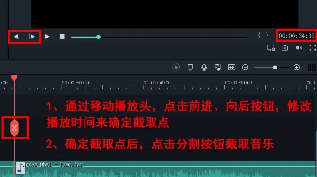This screenshot has width=317, height=177.
Task: Set mark-in point with left brace icon
Action: (259, 36)
